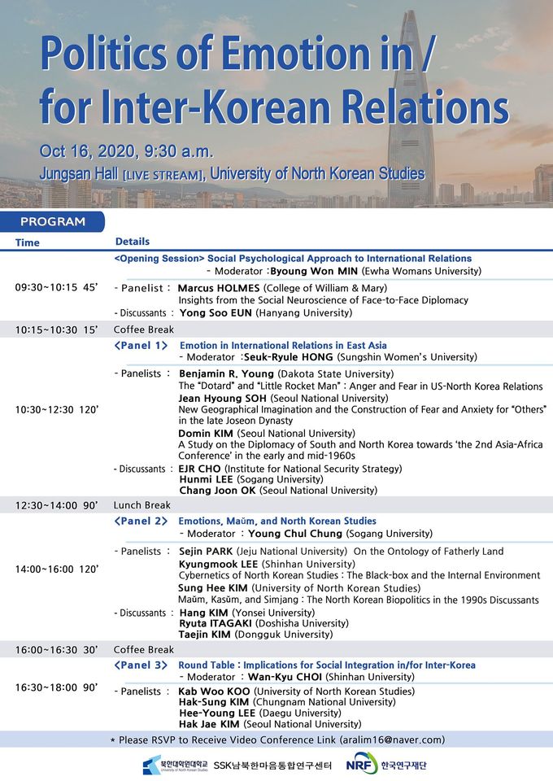Click the title line 'for Inter-Korean Relations'

pyautogui.click(x=274, y=107)
